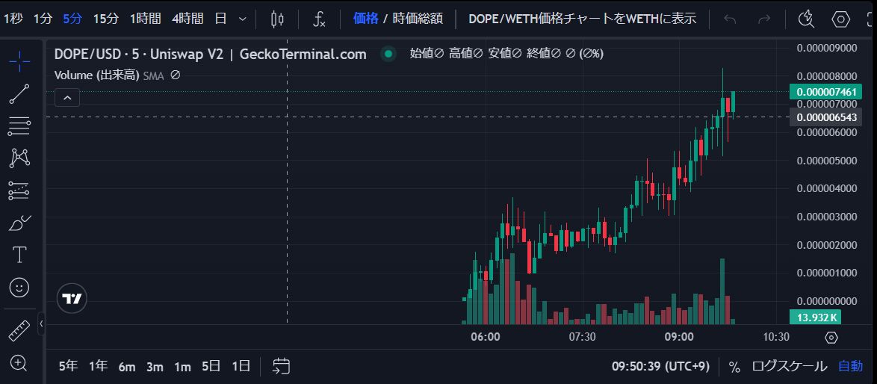Open the go to date tool

[281, 367]
